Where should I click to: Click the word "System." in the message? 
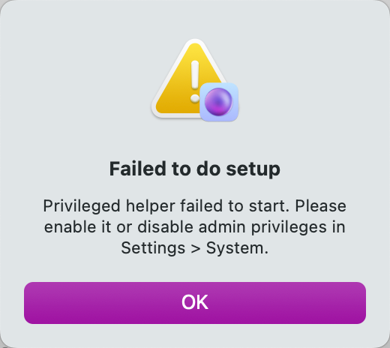pyautogui.click(x=237, y=248)
